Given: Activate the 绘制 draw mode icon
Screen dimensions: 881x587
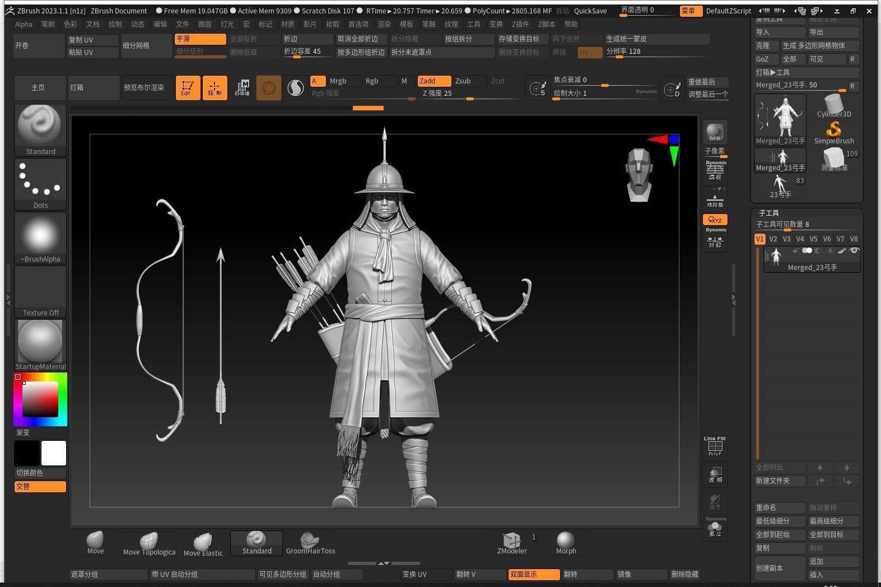Looking at the screenshot, I should point(215,88).
